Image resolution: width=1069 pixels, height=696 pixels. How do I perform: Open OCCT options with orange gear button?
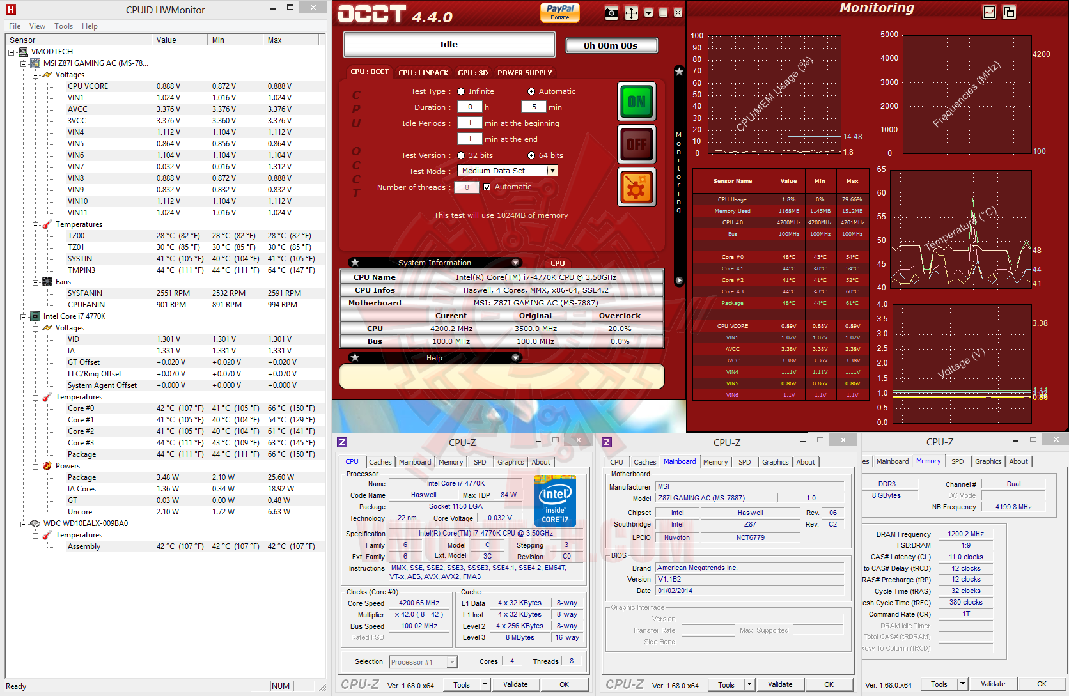coord(637,187)
